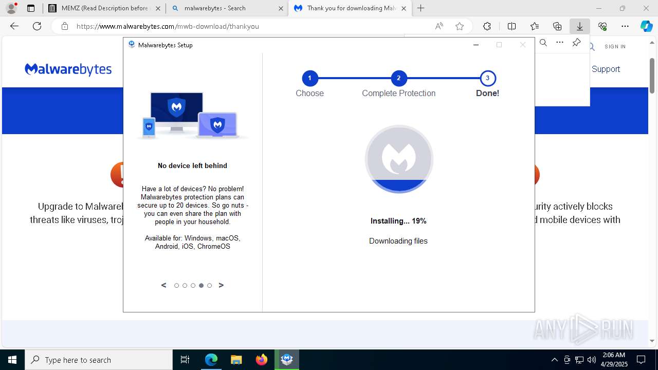Open File Explorer from the taskbar
The width and height of the screenshot is (658, 370).
coord(236,360)
